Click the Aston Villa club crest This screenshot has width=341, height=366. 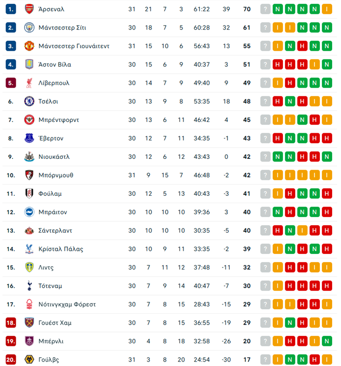pyautogui.click(x=29, y=64)
